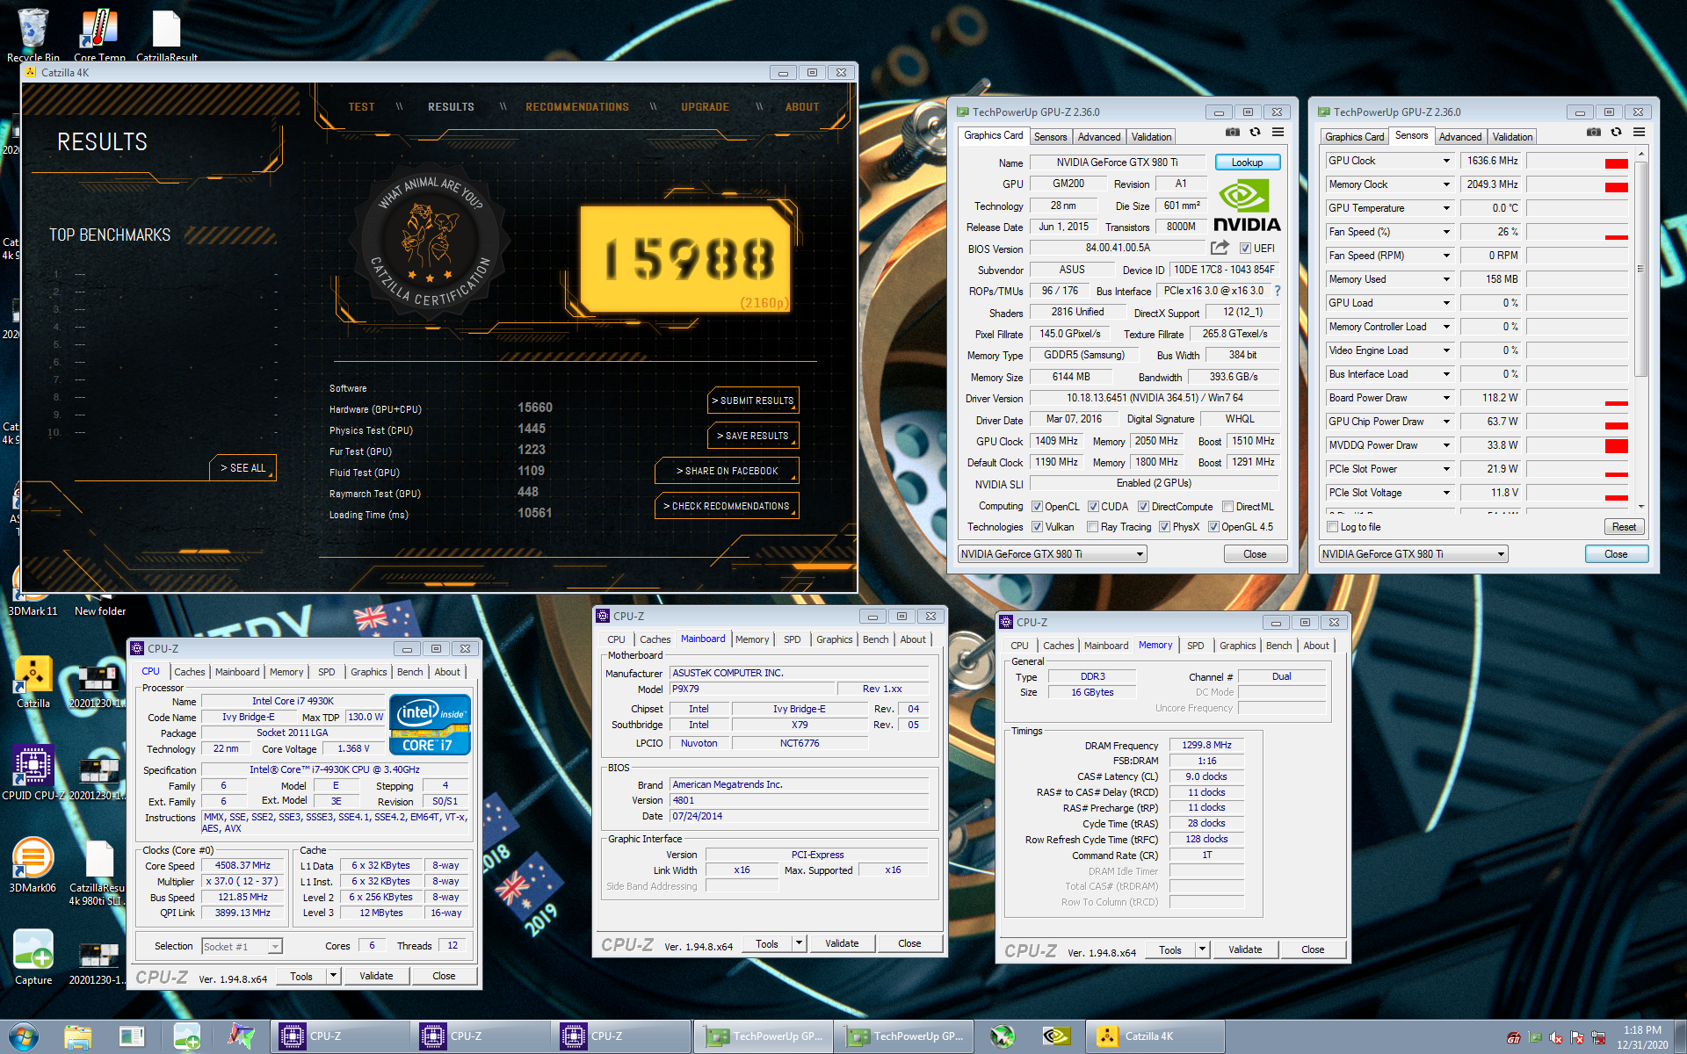Click the See All button under Top Benchmarks
1687x1054 pixels.
tap(243, 468)
